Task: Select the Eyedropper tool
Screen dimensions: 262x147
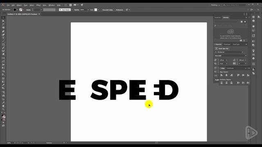Action: point(3,85)
